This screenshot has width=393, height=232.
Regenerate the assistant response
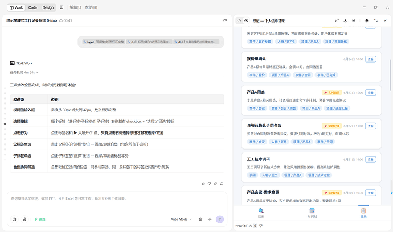click(222, 184)
